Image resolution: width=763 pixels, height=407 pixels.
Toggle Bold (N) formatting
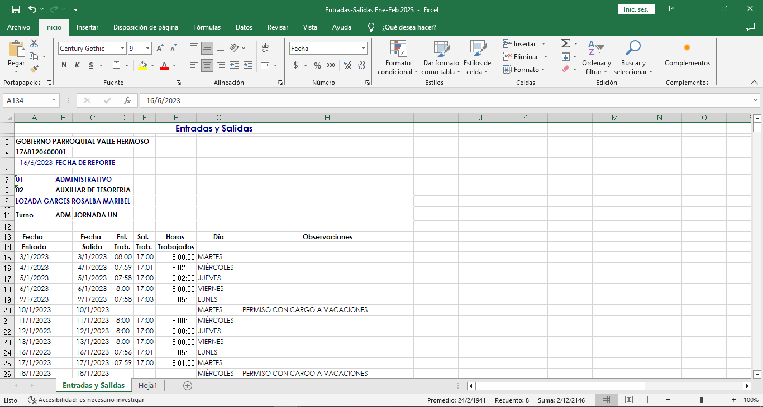[x=64, y=65]
